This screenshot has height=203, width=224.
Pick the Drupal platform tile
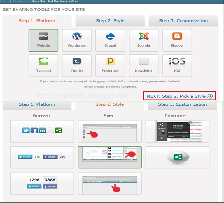[110, 40]
